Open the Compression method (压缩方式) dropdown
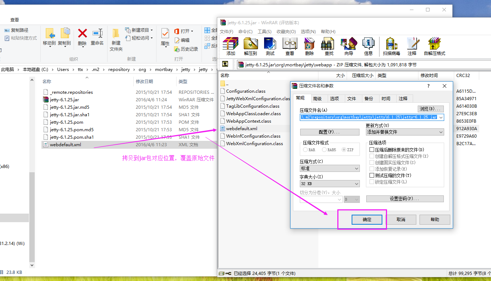 [329, 168]
